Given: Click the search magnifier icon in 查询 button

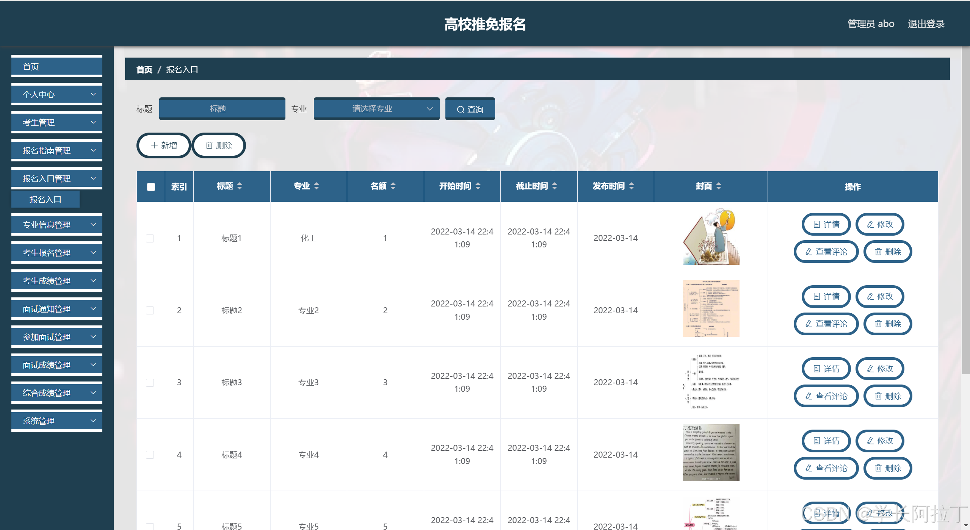Looking at the screenshot, I should [460, 109].
